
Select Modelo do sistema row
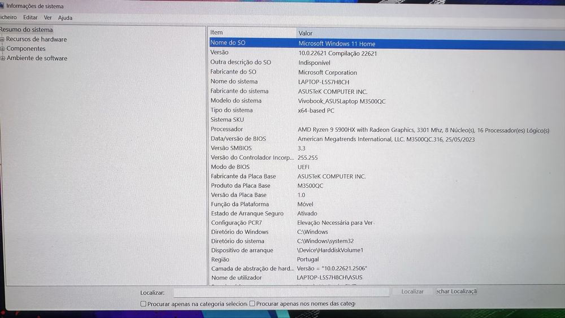click(x=387, y=101)
